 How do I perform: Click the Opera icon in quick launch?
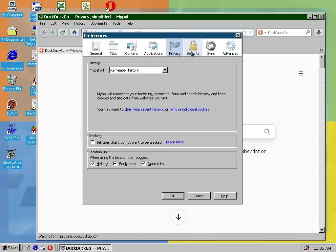coord(50,248)
